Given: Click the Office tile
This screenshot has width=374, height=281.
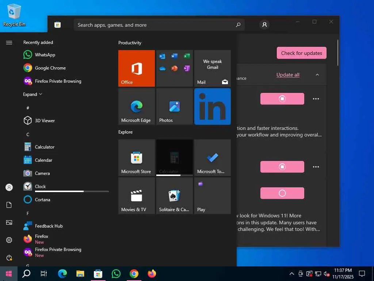Looking at the screenshot, I should pos(137,68).
